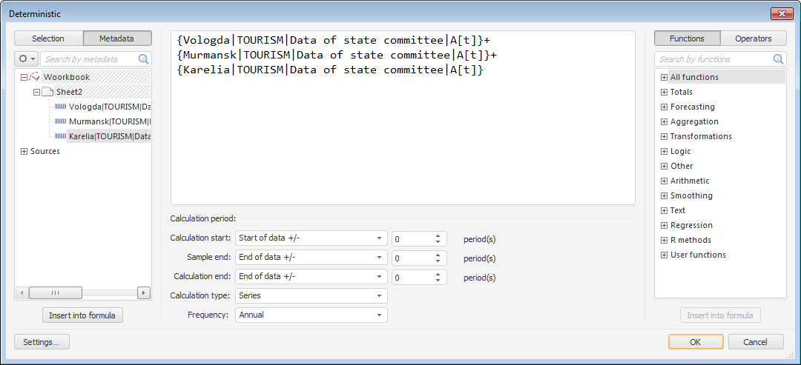
Task: Open the Calculation end dropdown
Action: (x=311, y=277)
